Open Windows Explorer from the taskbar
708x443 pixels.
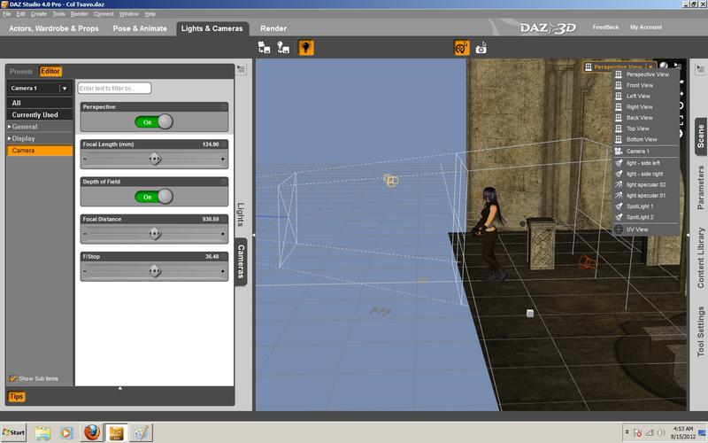(x=42, y=432)
